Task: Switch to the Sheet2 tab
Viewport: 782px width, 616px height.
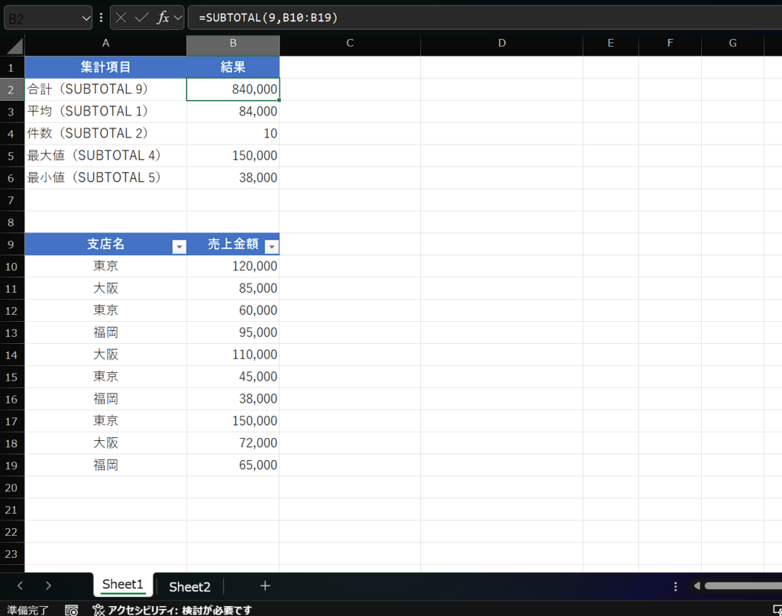Action: [x=189, y=586]
